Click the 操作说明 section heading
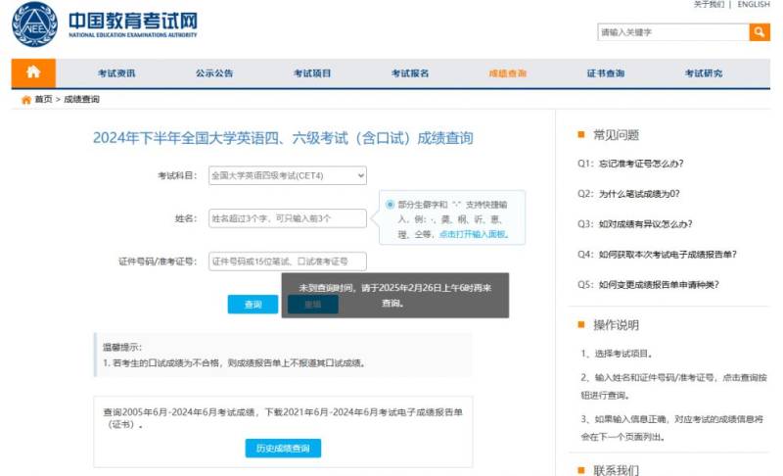This screenshot has height=476, width=783. pos(616,325)
